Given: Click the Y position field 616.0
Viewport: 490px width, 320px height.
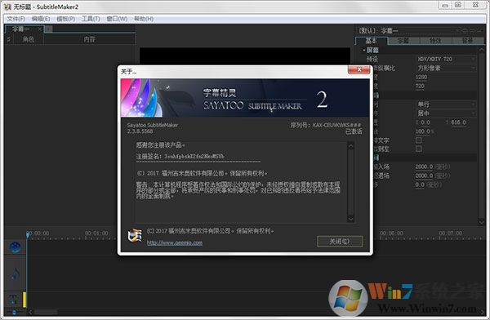Looking at the screenshot, I should (x=458, y=122).
